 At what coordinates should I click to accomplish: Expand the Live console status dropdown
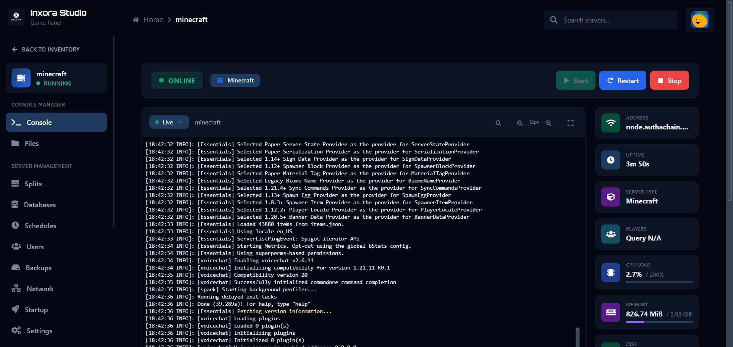169,122
